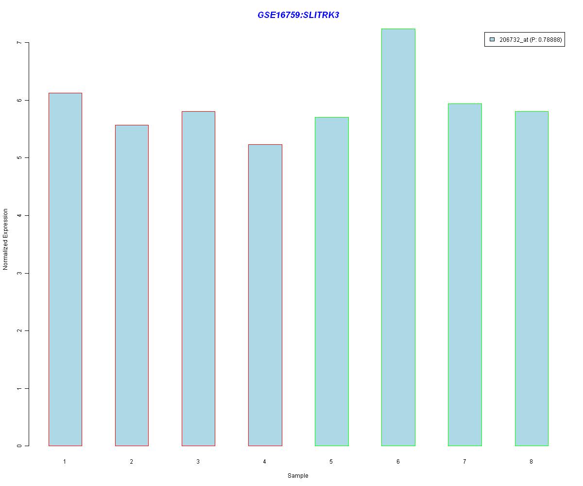Screen dimensions: 583x486
Task: Select the bar for sample 8
Action: coord(532,278)
